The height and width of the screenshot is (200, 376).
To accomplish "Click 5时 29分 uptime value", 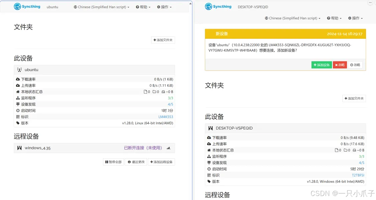I will [357, 169].
